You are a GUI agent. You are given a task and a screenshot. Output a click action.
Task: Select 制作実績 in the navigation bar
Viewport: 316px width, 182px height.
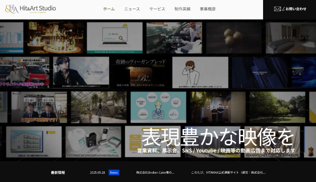pyautogui.click(x=182, y=9)
